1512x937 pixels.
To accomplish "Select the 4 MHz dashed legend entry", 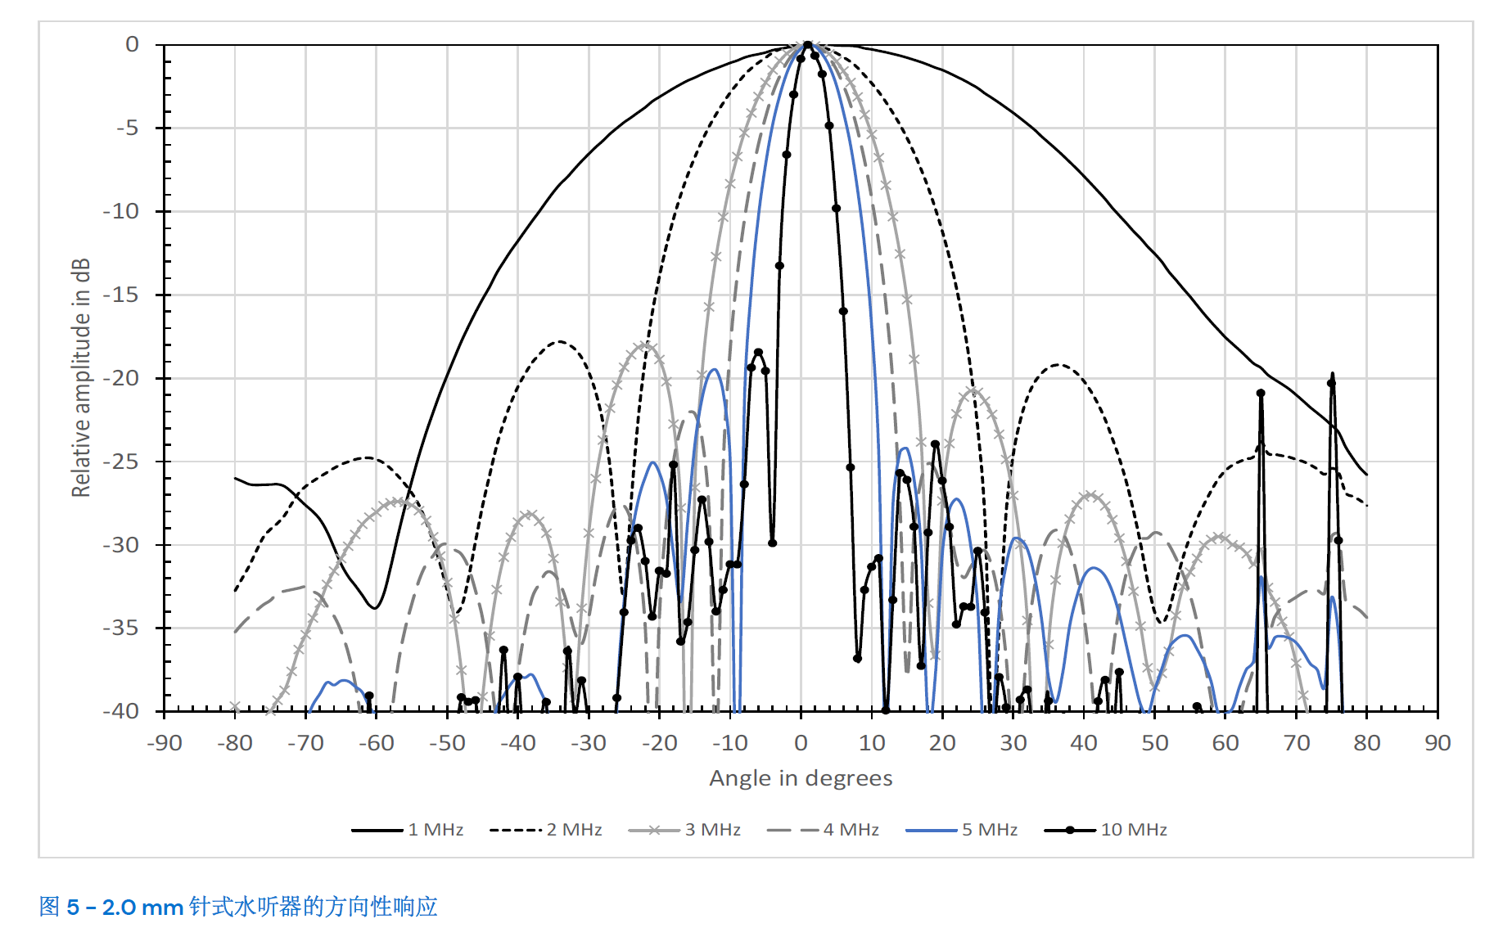I will tap(824, 830).
